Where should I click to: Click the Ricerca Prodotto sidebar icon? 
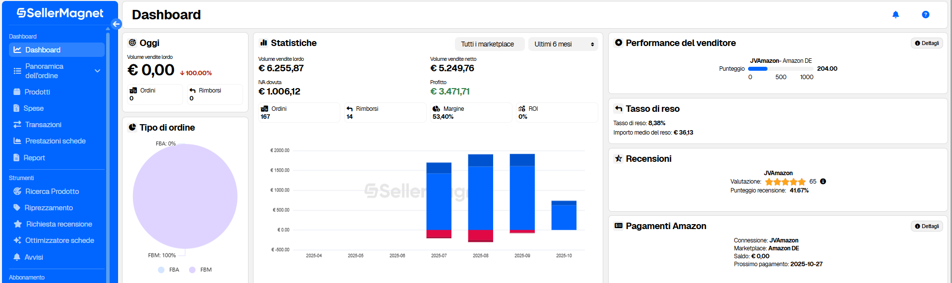17,191
